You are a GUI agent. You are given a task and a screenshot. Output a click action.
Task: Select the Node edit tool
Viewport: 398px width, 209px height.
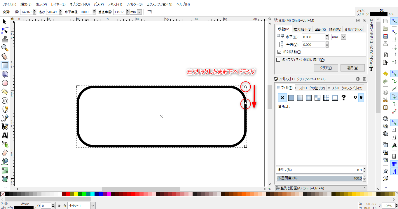[x=5, y=30]
